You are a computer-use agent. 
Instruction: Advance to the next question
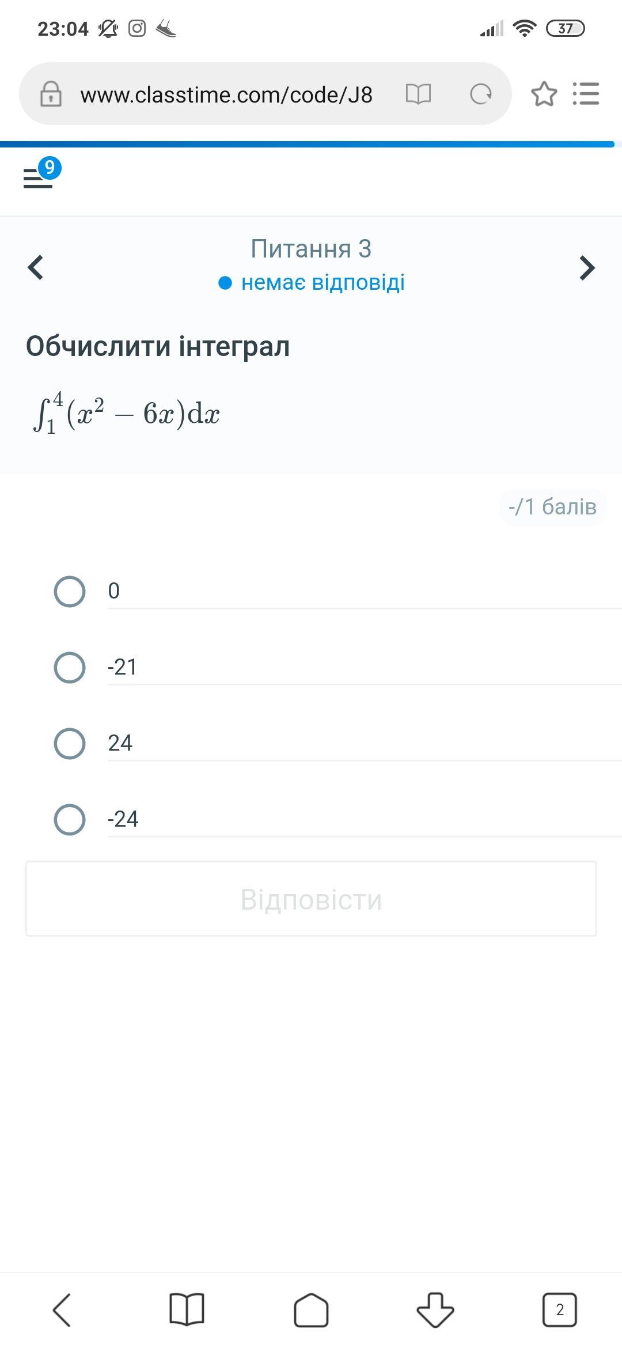point(586,267)
